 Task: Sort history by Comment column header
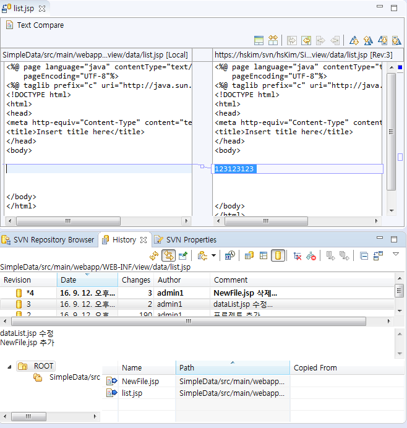[302, 280]
